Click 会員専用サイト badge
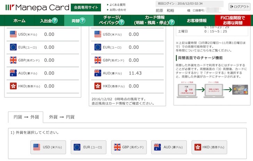 (x=86, y=7)
